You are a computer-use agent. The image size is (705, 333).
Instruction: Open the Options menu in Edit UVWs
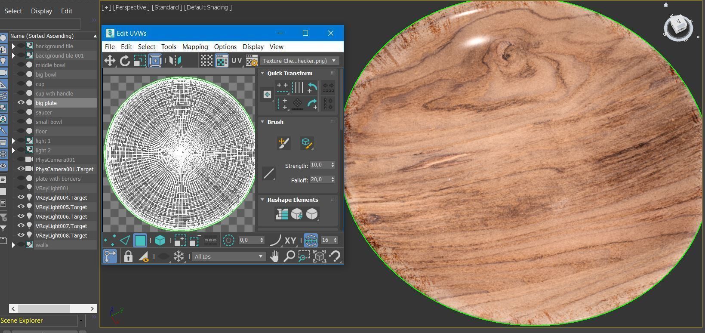point(225,47)
